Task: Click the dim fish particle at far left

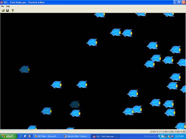Action: coord(24,69)
